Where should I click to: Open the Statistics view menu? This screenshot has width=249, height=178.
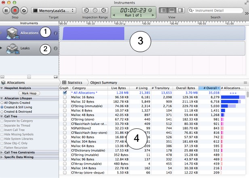click(x=72, y=83)
